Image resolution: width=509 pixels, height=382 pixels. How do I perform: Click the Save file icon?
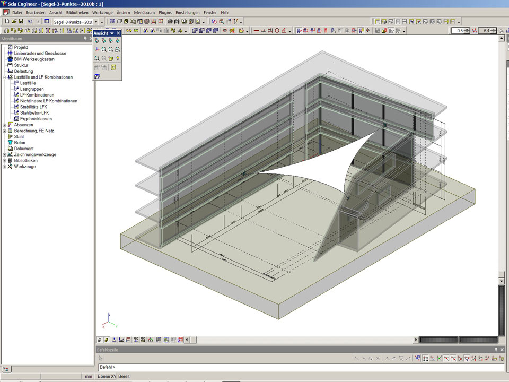pyautogui.click(x=21, y=21)
